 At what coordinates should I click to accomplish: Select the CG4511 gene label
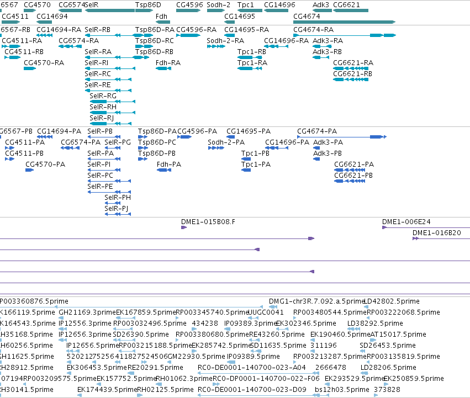[x=15, y=17]
